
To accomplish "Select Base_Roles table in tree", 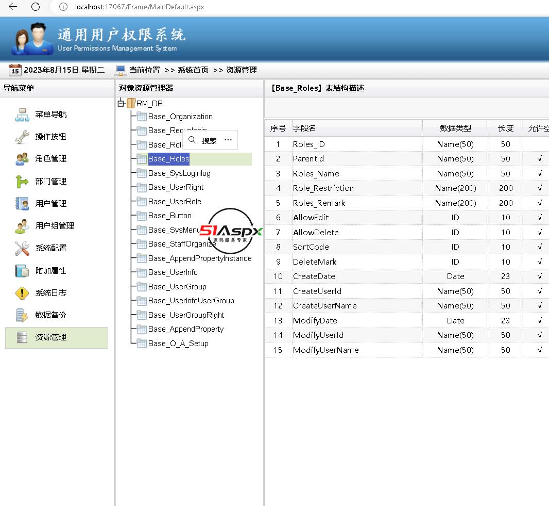I will pos(169,159).
